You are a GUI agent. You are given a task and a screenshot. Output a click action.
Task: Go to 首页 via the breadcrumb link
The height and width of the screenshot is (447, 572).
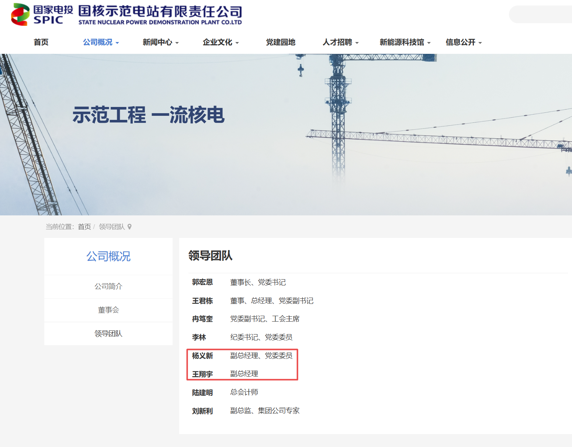pyautogui.click(x=84, y=227)
